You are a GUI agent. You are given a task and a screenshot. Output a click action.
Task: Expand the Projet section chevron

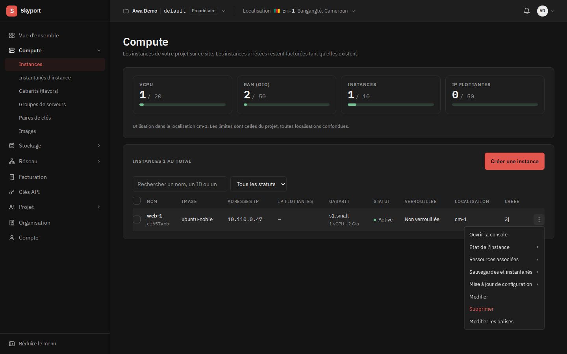tap(99, 207)
